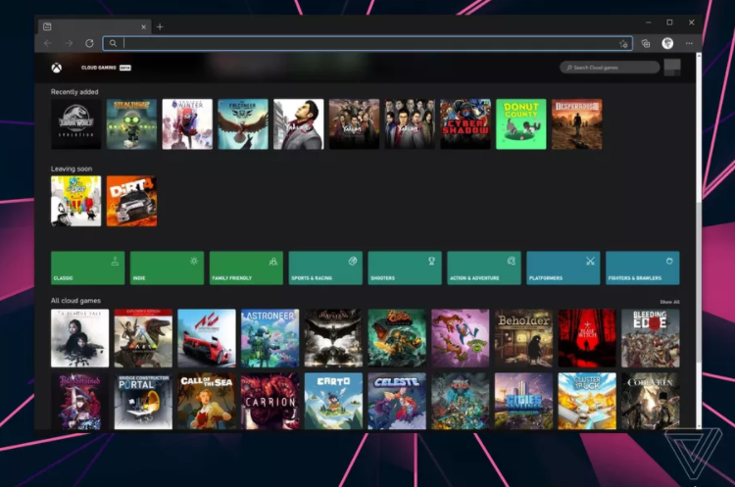This screenshot has height=487, width=735.
Task: Select the open browser tab
Action: pyautogui.click(x=94, y=26)
